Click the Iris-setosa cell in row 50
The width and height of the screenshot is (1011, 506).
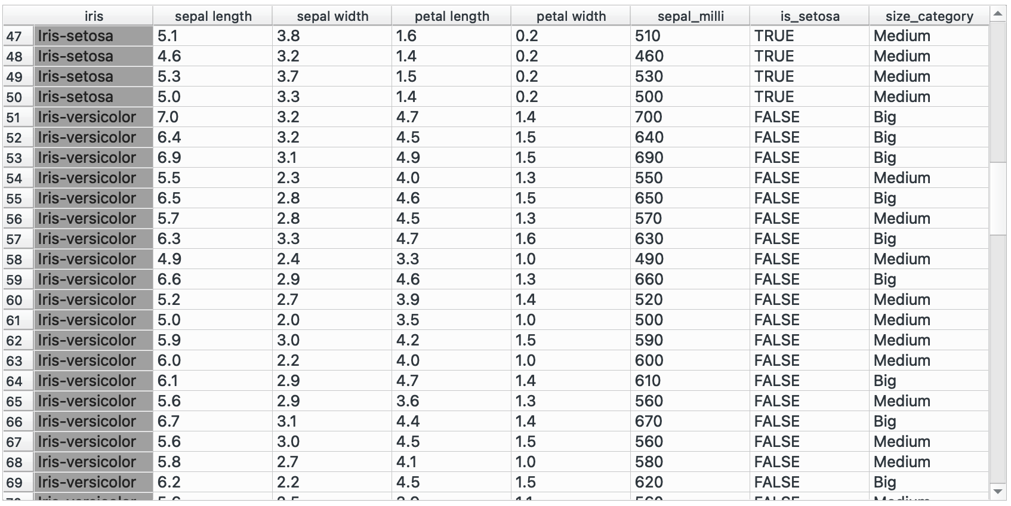click(x=94, y=97)
